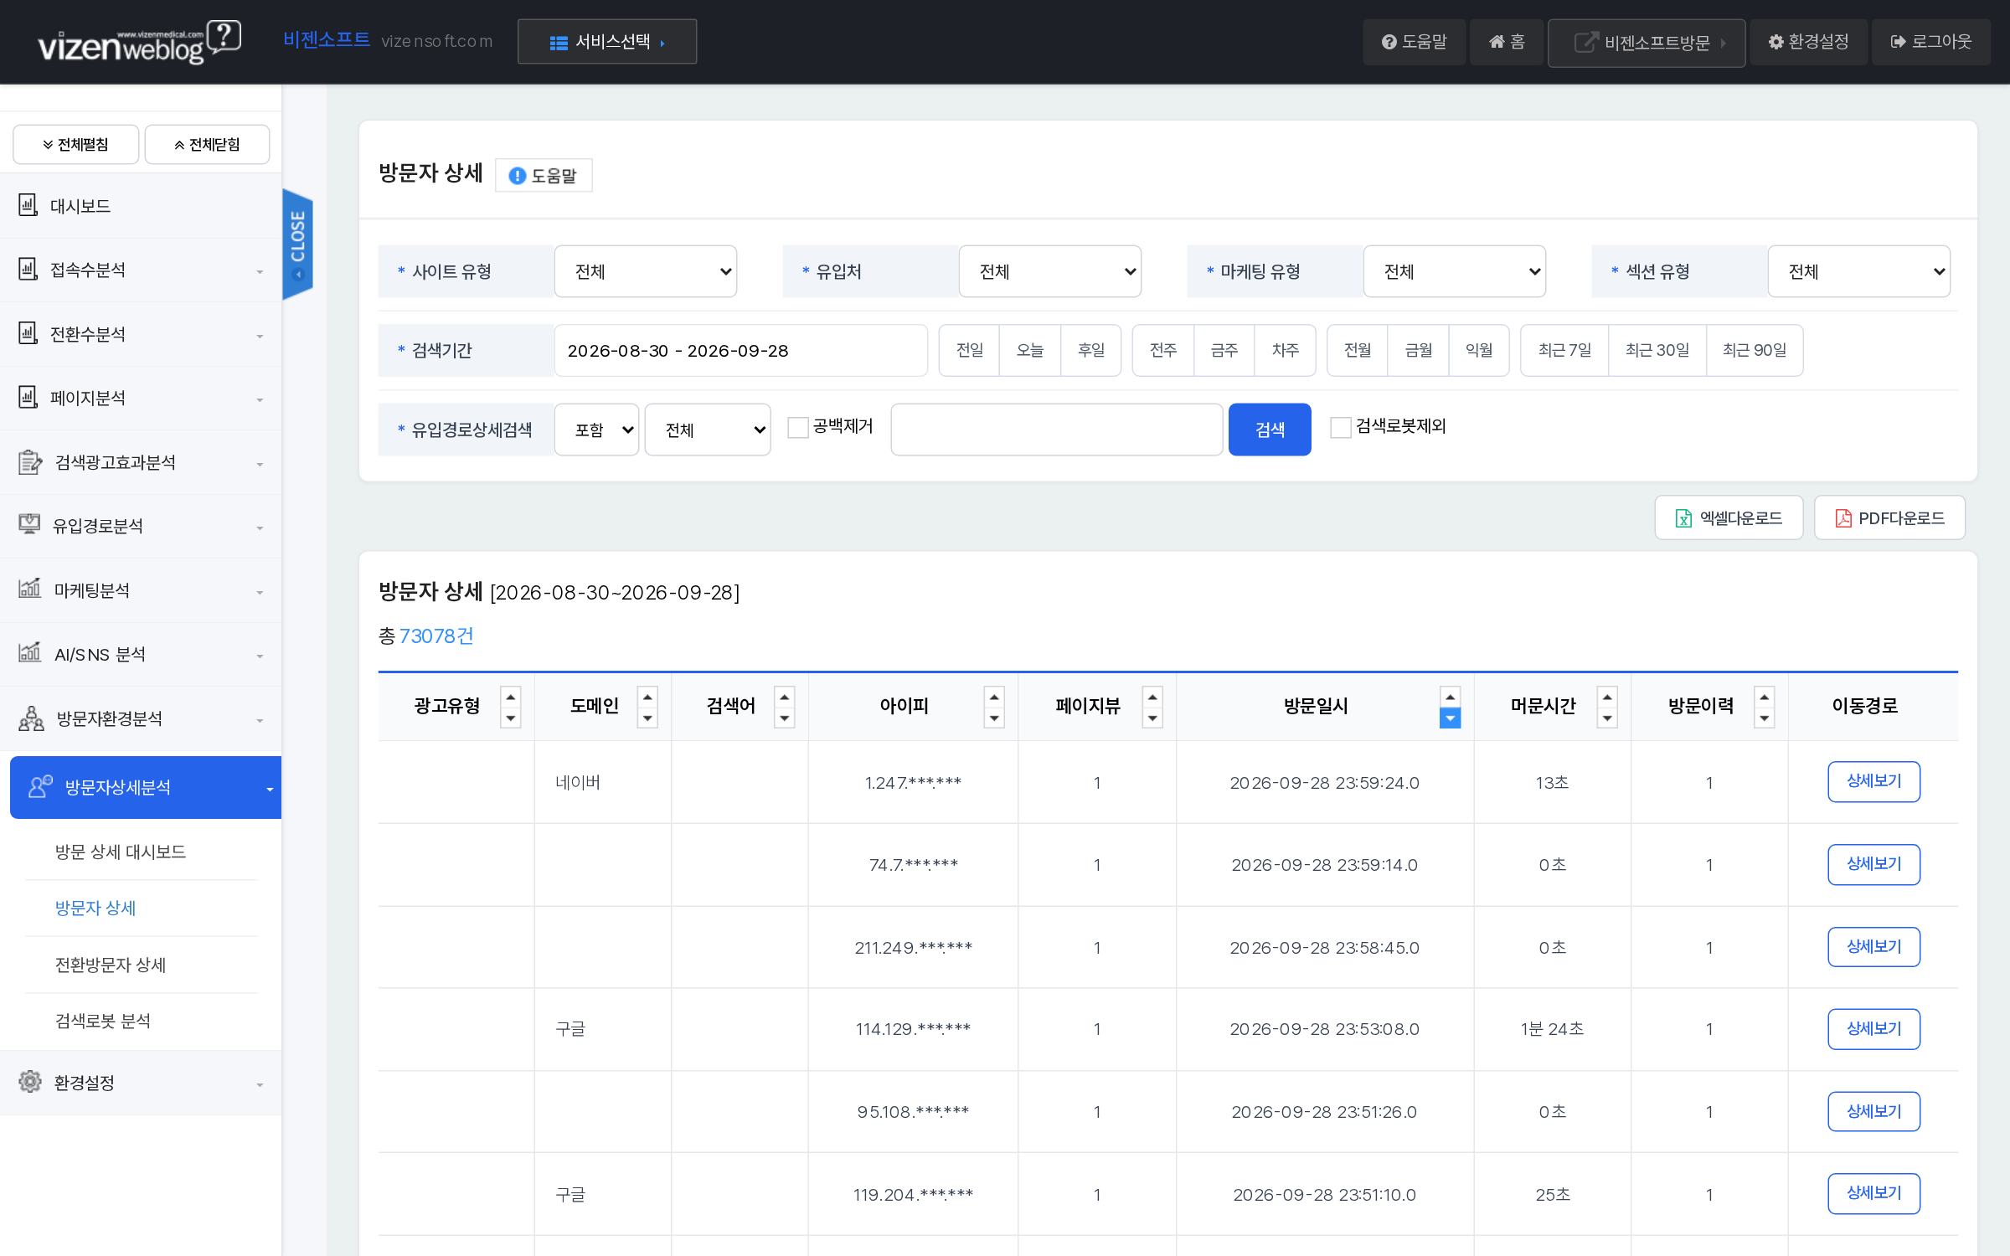Click the blue 검색 button

click(1270, 430)
